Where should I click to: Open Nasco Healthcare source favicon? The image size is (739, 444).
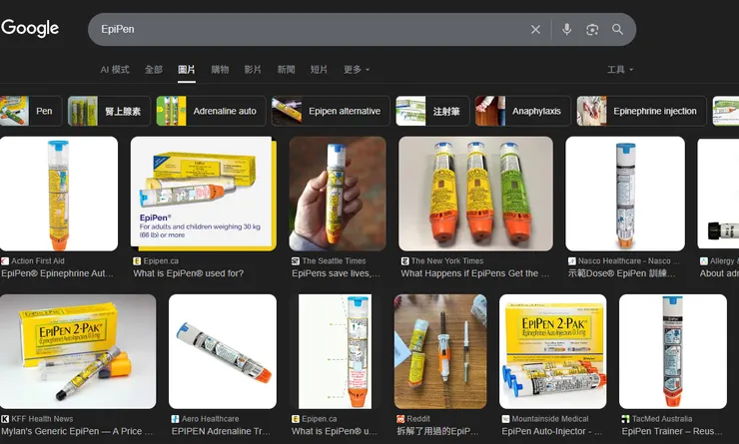[x=571, y=260]
